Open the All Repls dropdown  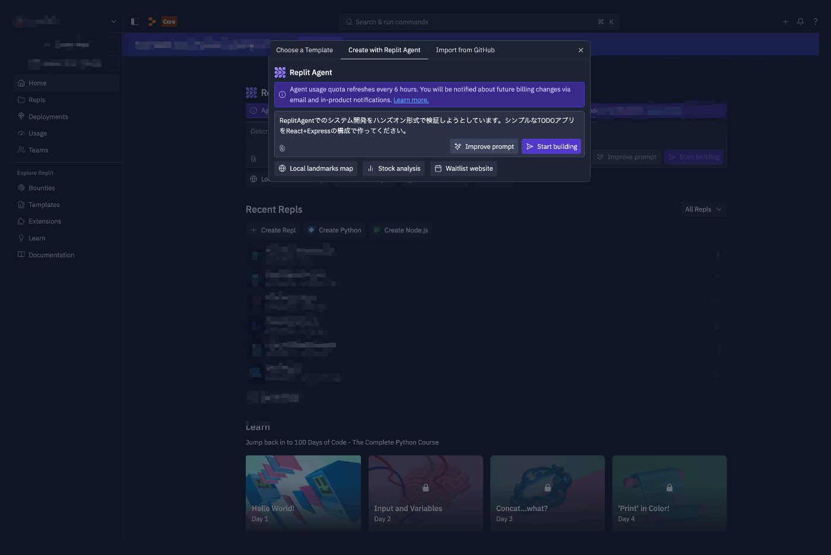[x=703, y=209]
